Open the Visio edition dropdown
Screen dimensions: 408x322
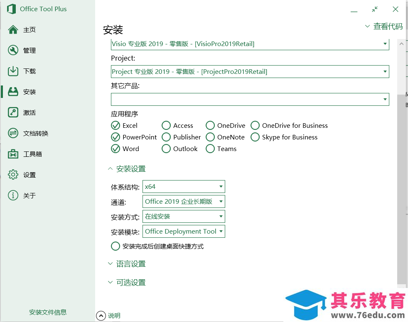tap(250, 44)
